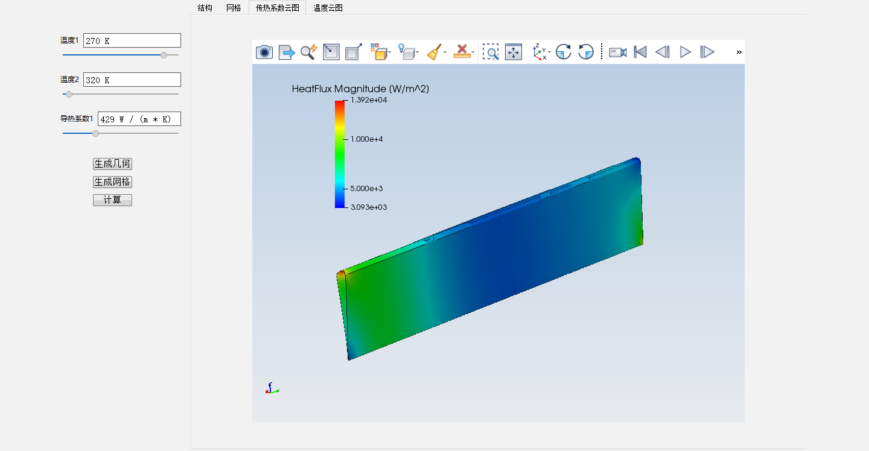This screenshot has height=451, width=869.
Task: Click the 导热系数1 slider handle
Action: tap(95, 133)
